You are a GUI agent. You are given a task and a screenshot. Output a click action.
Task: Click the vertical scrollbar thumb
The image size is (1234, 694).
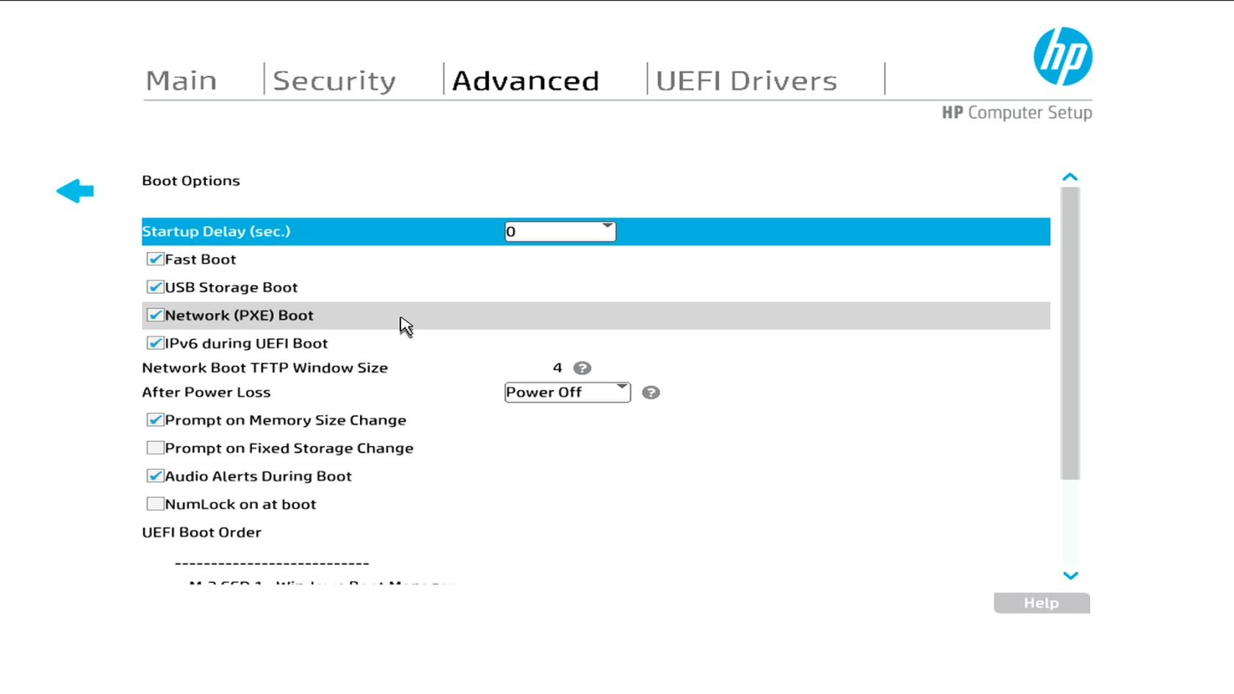click(x=1070, y=333)
